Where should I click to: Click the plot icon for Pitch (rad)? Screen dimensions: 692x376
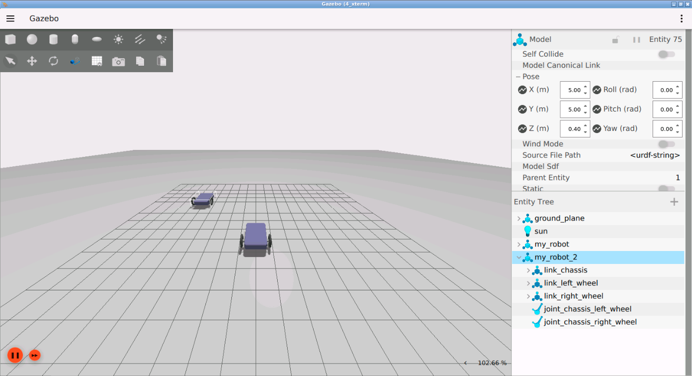point(597,109)
